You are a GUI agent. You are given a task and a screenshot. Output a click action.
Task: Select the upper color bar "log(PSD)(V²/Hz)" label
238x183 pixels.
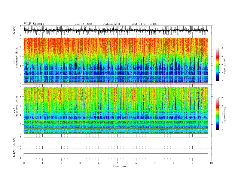[225, 65]
